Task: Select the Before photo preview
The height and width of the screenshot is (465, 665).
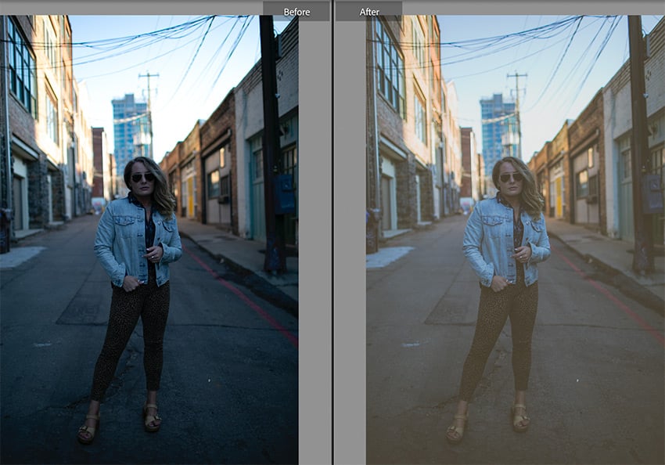Action: pos(149,240)
